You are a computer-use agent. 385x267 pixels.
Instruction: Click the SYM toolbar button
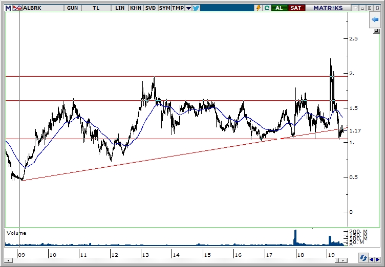pos(164,8)
